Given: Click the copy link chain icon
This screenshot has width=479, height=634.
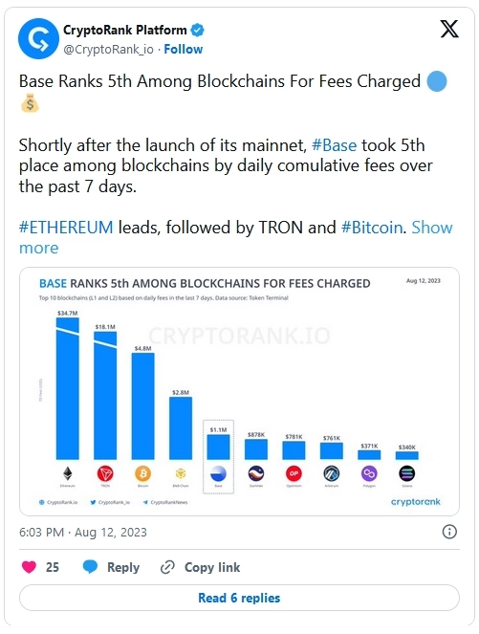Looking at the screenshot, I should (167, 567).
